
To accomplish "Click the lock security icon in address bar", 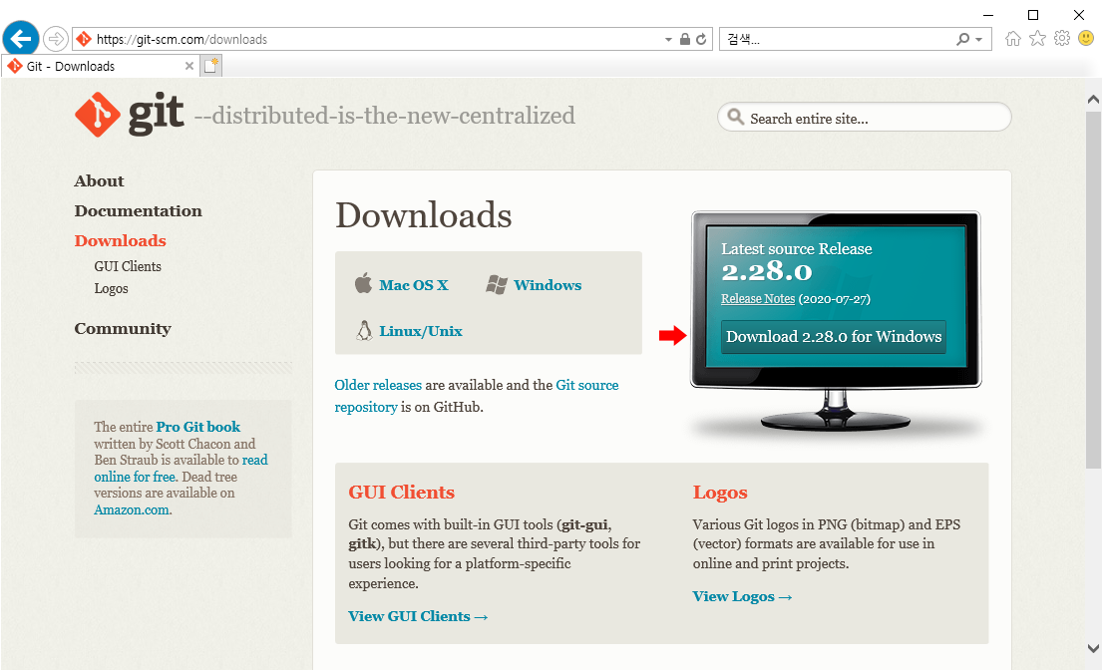I will (684, 40).
